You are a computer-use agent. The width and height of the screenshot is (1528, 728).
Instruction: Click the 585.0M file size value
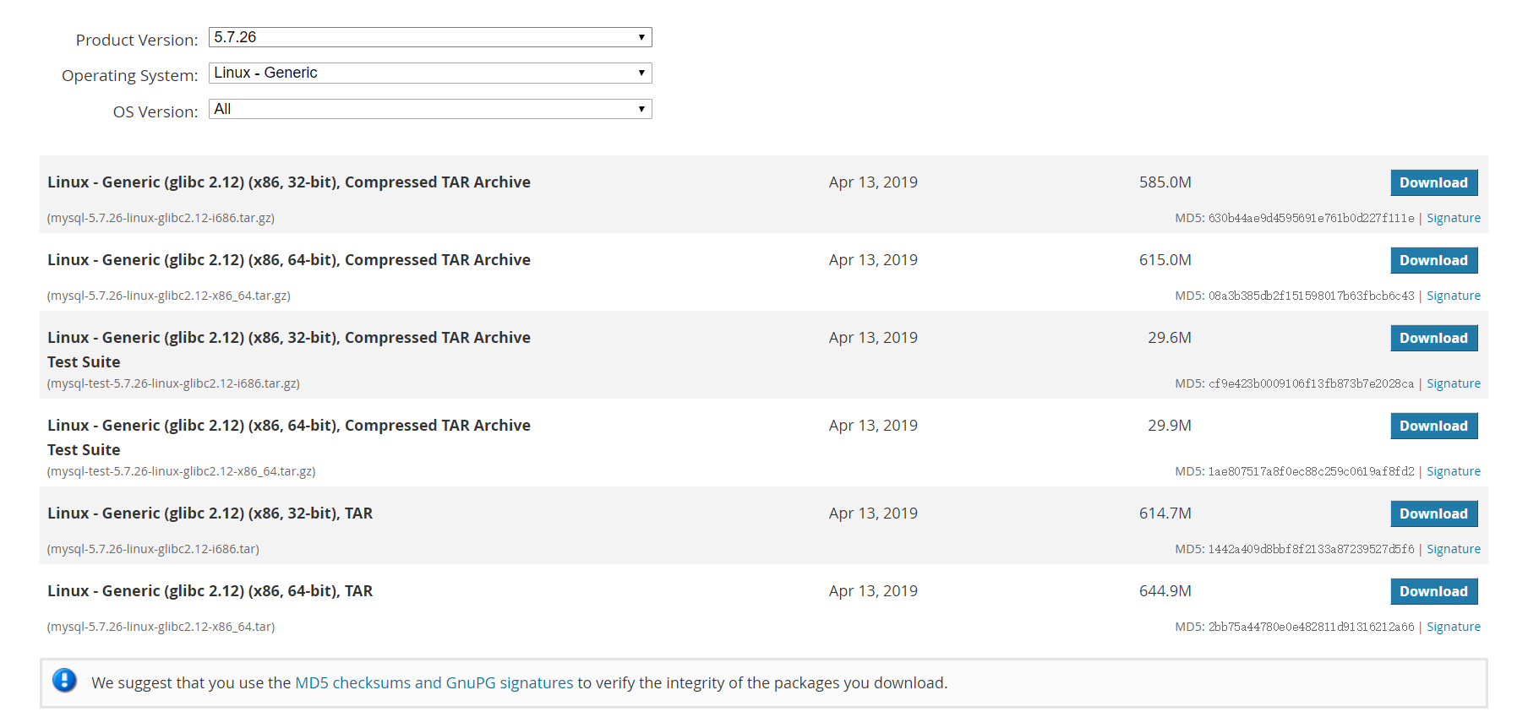(x=1165, y=182)
